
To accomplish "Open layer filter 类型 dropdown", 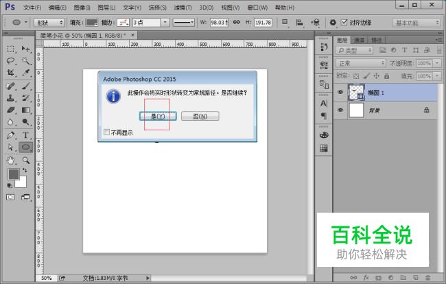I will (354, 51).
